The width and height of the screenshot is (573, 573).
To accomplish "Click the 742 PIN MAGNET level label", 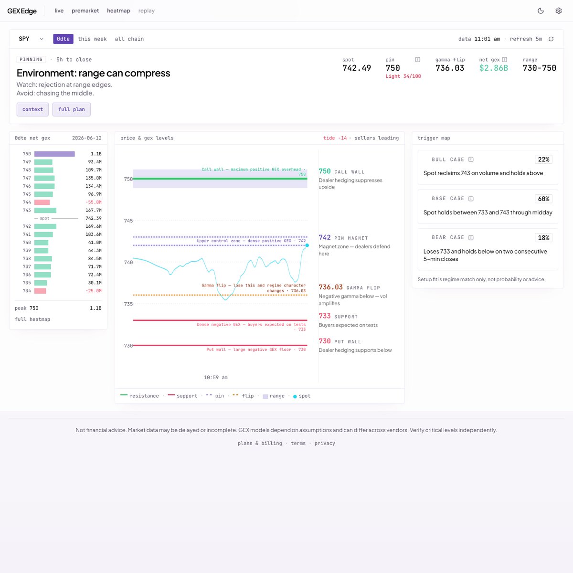I will (x=343, y=238).
